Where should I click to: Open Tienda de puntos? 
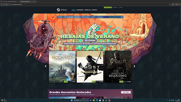point(85,17)
